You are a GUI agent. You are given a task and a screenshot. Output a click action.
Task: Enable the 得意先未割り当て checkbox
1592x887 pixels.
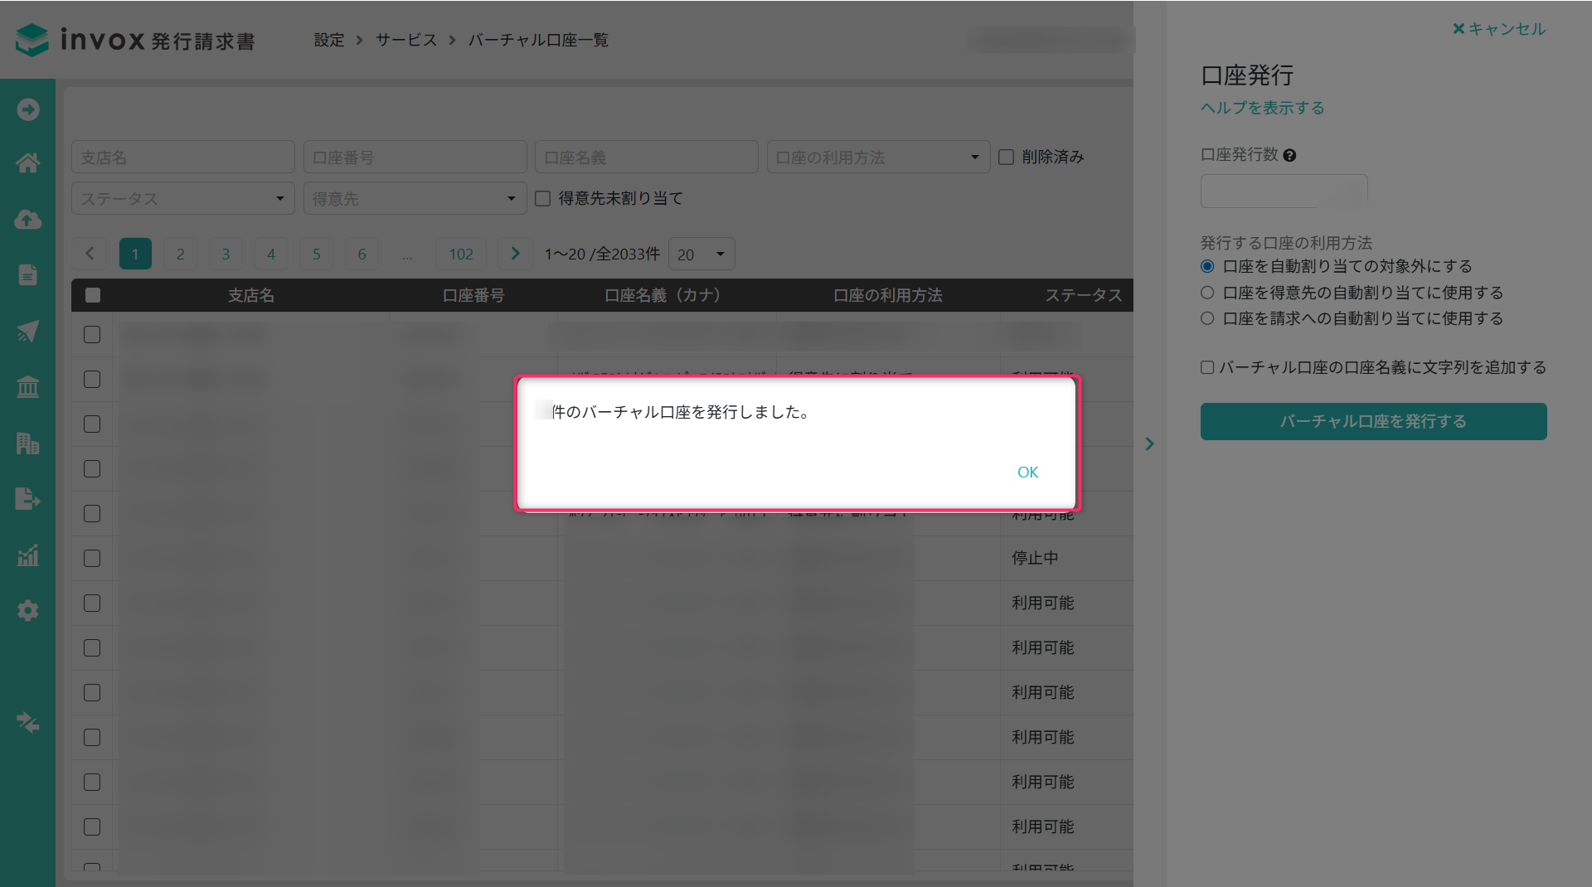coord(543,199)
